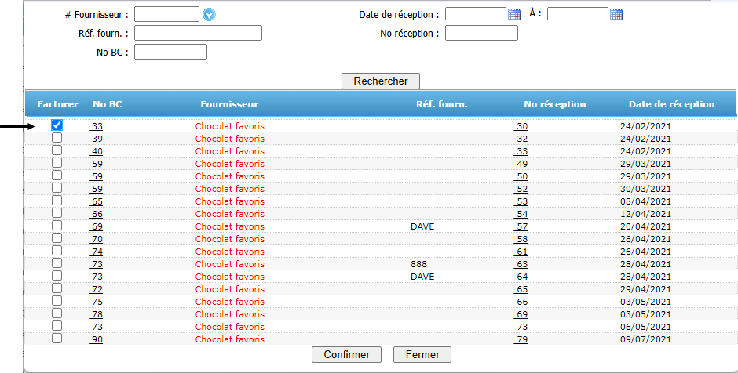This screenshot has height=373, width=738.
Task: Focus the No réception input field
Action: click(x=481, y=34)
